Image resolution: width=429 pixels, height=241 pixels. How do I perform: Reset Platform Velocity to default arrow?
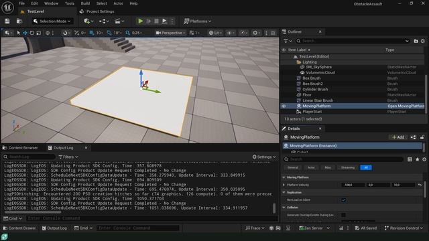tap(420, 185)
